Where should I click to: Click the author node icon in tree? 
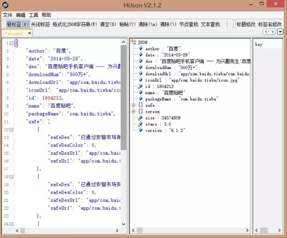(x=141, y=48)
